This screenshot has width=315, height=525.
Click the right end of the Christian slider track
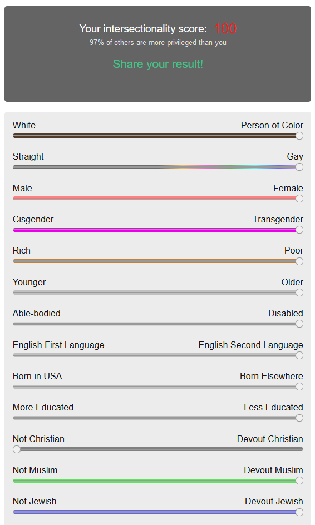coord(301,449)
